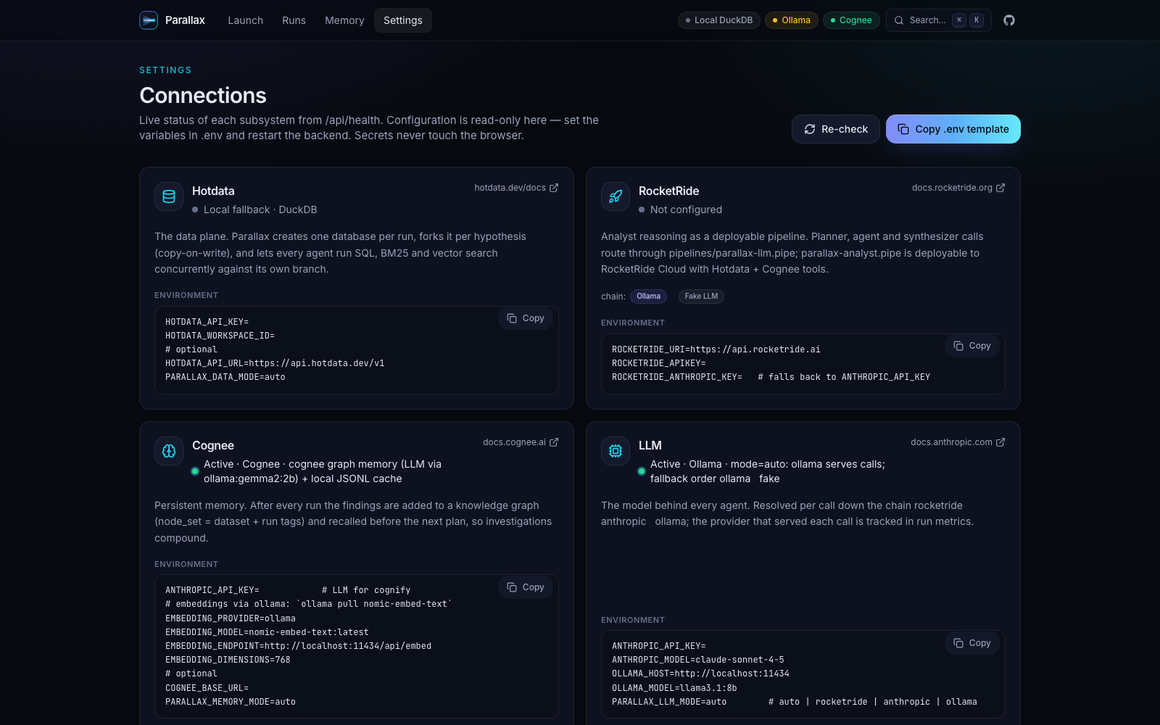This screenshot has width=1160, height=725.
Task: Switch to the Memory tab
Action: pyautogui.click(x=344, y=20)
